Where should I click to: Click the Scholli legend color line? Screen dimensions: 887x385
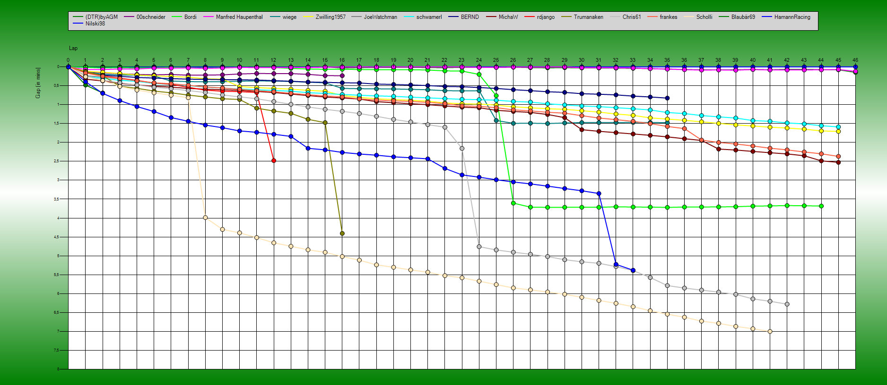[x=689, y=17]
